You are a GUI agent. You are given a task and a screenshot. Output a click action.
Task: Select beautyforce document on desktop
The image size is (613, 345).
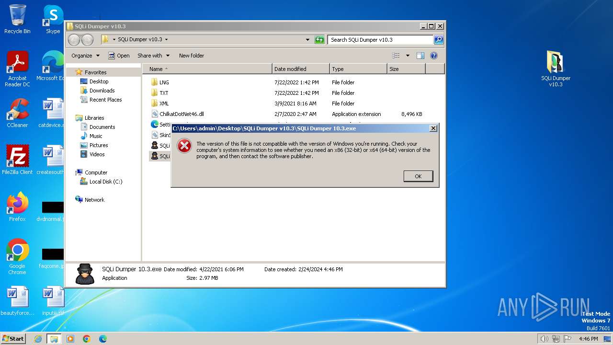coord(17,301)
